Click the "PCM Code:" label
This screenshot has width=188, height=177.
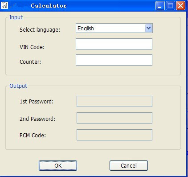coord(33,136)
